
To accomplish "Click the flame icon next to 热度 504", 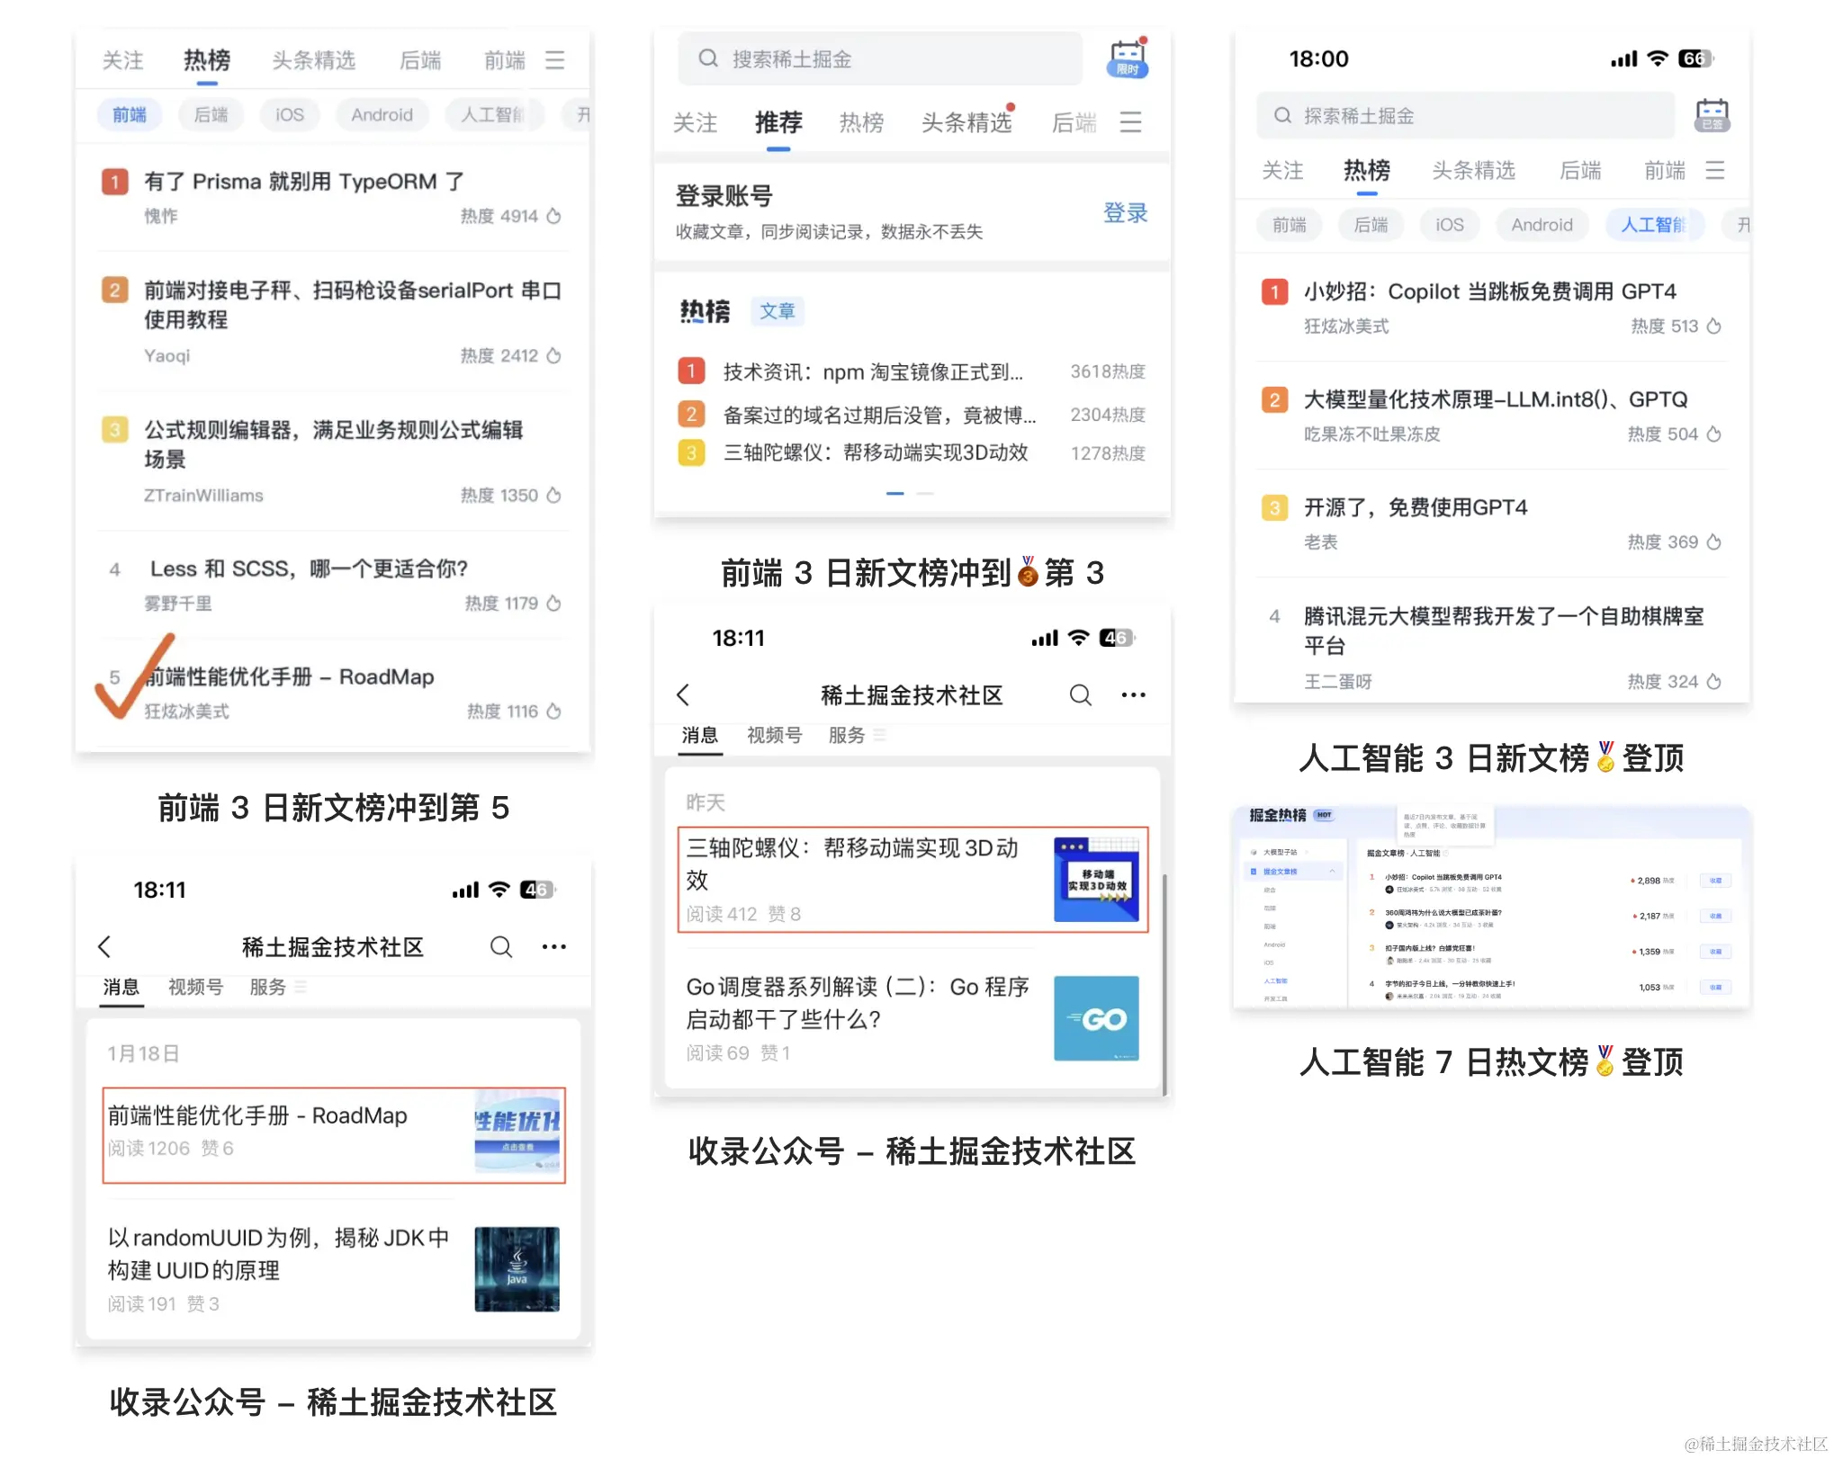I will 1714,434.
